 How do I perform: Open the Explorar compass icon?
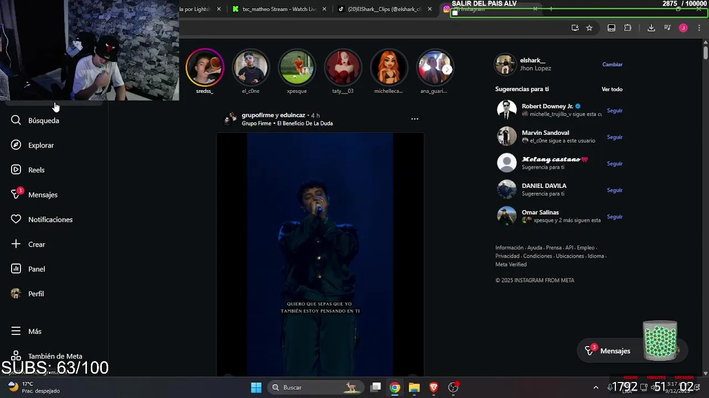click(x=16, y=145)
